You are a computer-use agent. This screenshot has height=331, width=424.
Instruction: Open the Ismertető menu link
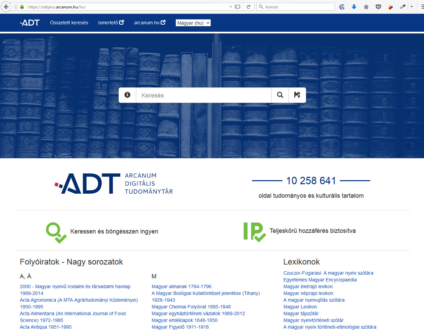pyautogui.click(x=111, y=23)
